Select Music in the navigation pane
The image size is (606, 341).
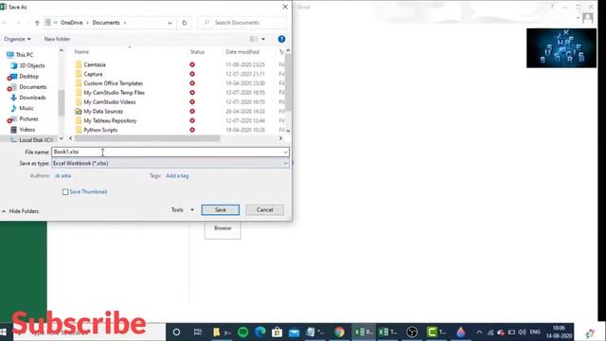(x=23, y=108)
